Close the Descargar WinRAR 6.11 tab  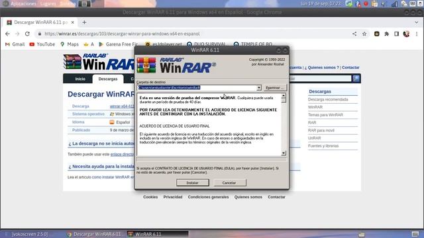pos(72,22)
